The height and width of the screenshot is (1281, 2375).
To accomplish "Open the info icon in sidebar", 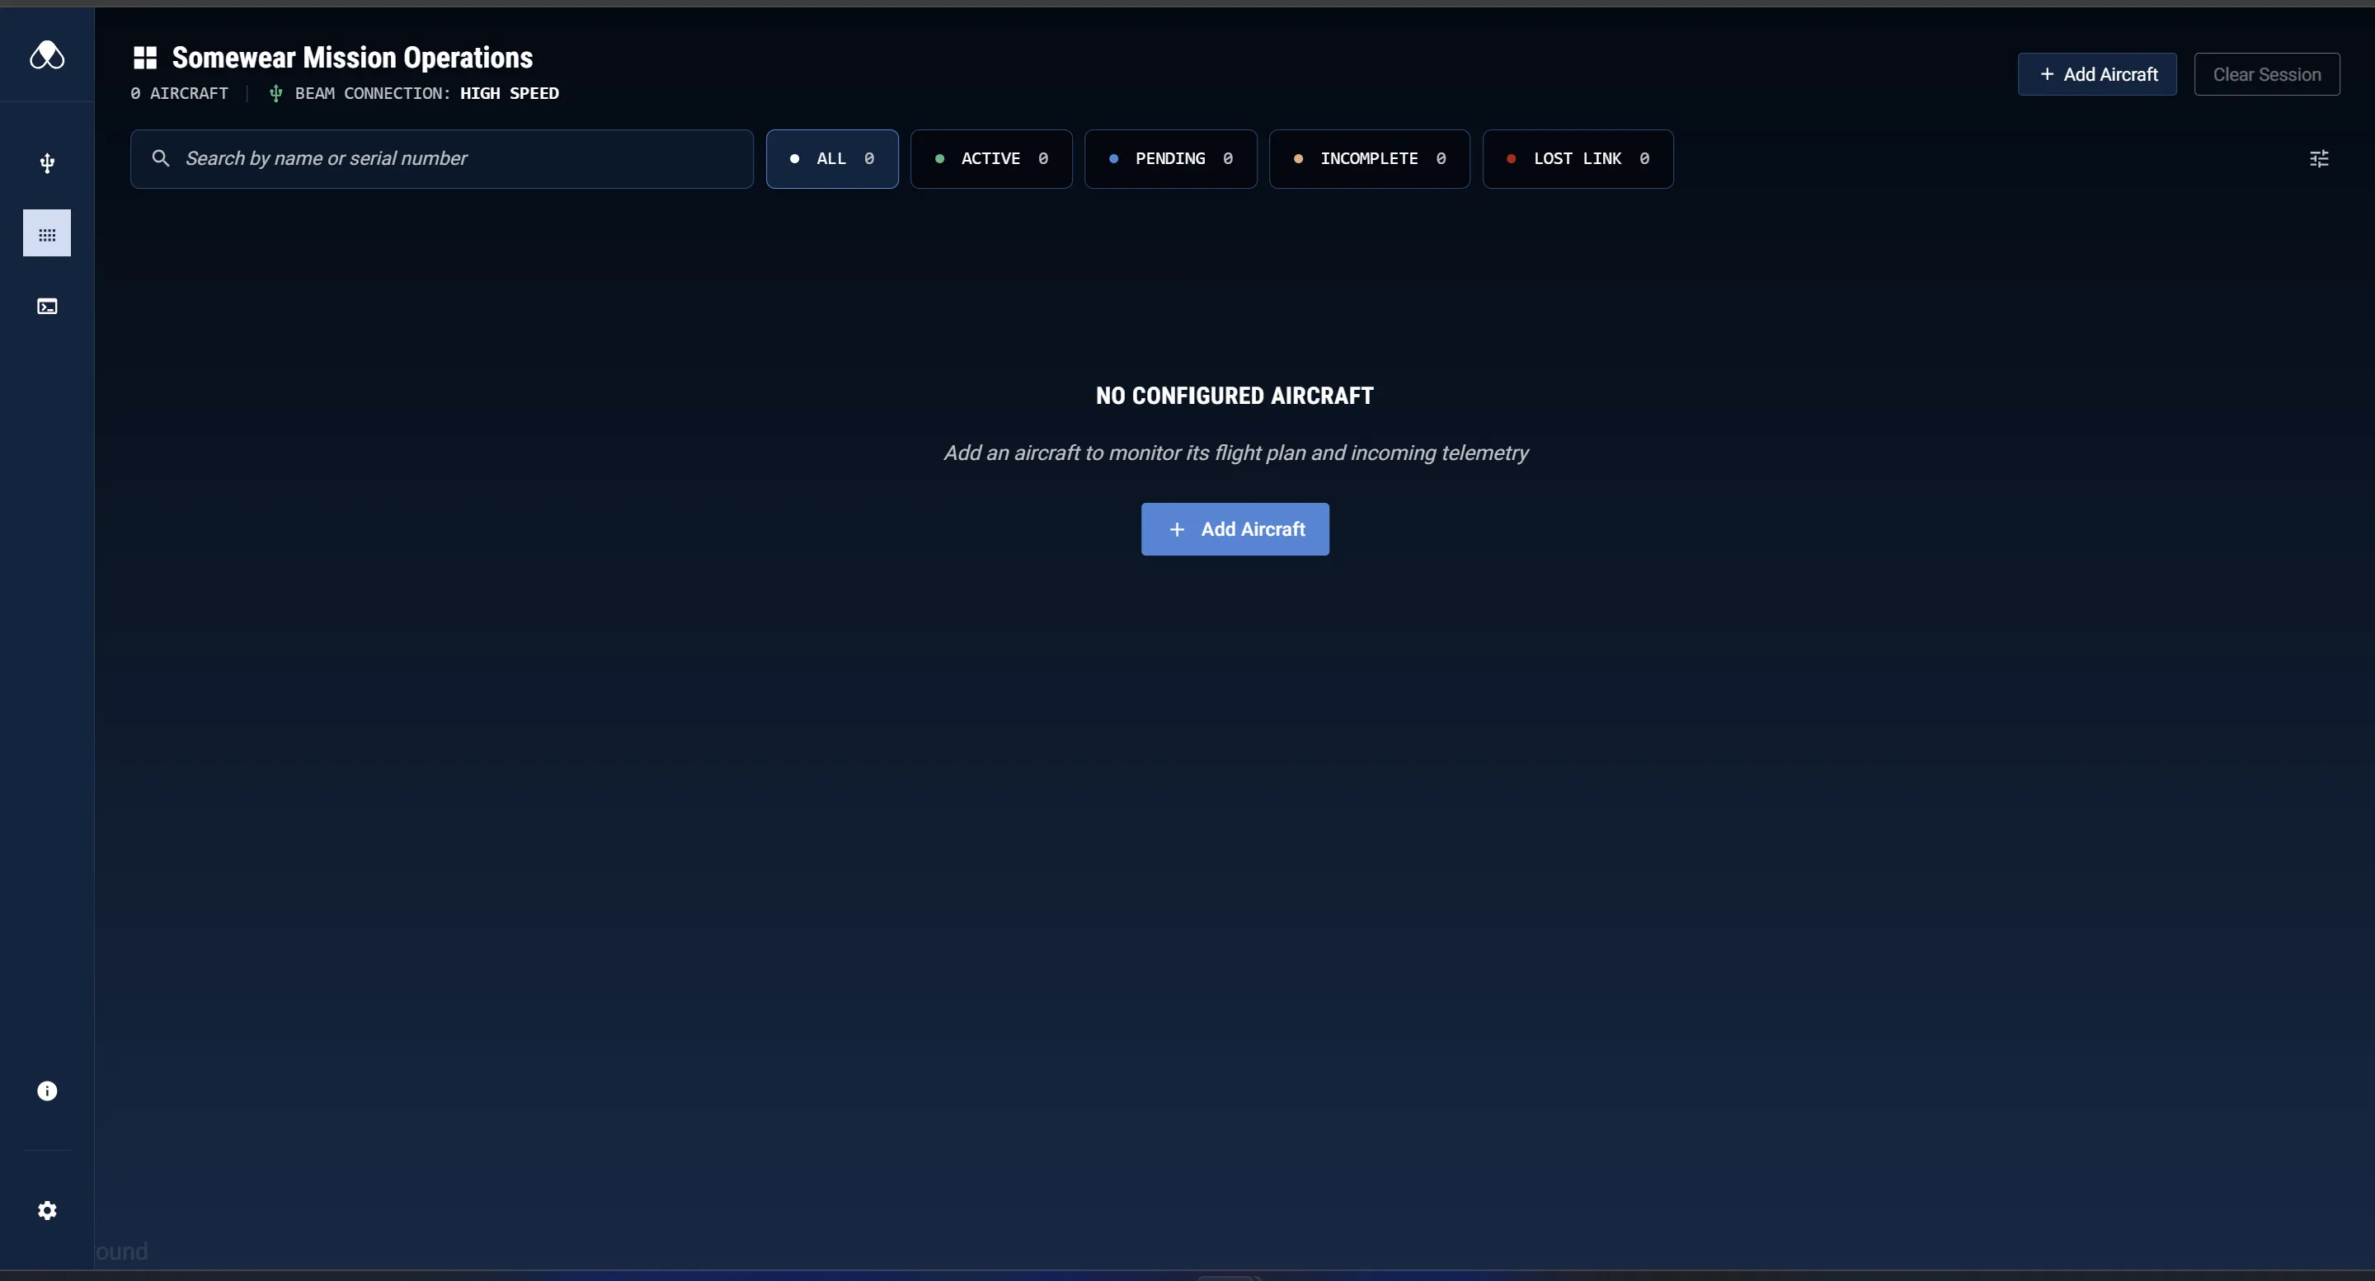I will point(47,1091).
